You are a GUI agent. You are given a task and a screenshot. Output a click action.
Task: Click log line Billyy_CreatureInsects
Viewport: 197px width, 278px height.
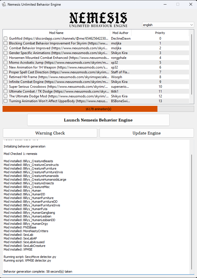(29, 183)
